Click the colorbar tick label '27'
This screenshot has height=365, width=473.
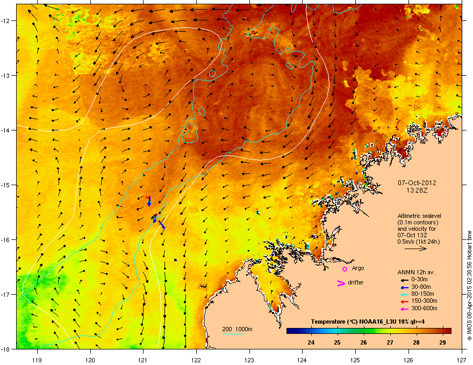390,342
